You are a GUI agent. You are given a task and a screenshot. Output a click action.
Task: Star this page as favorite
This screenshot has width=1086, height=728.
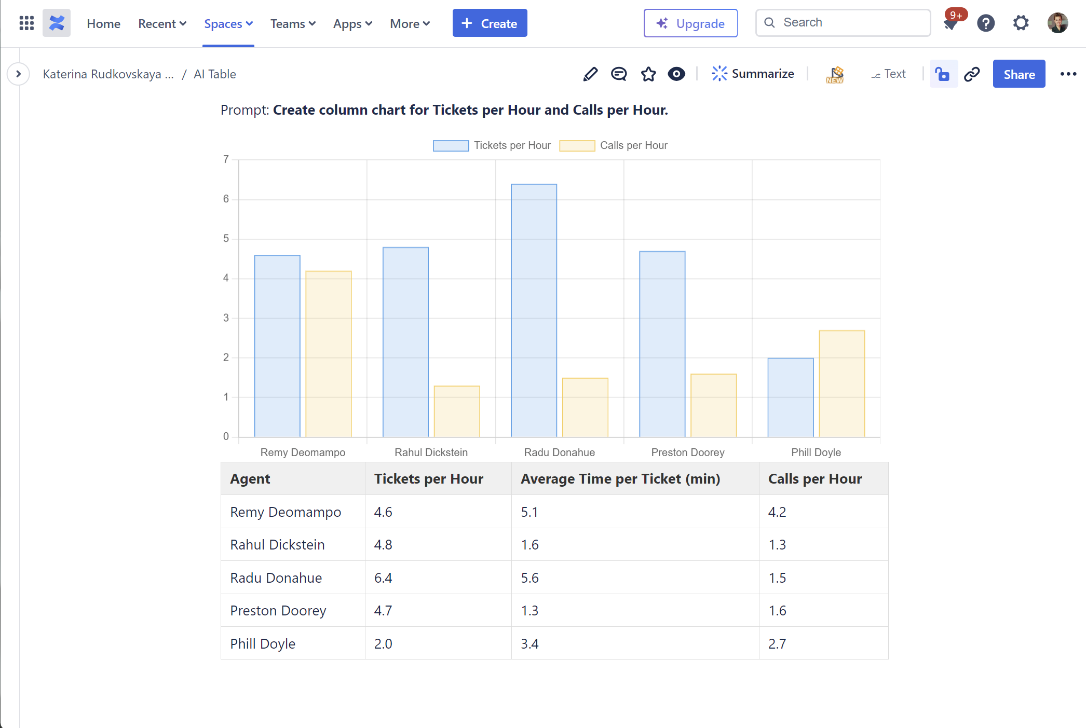[x=648, y=74]
